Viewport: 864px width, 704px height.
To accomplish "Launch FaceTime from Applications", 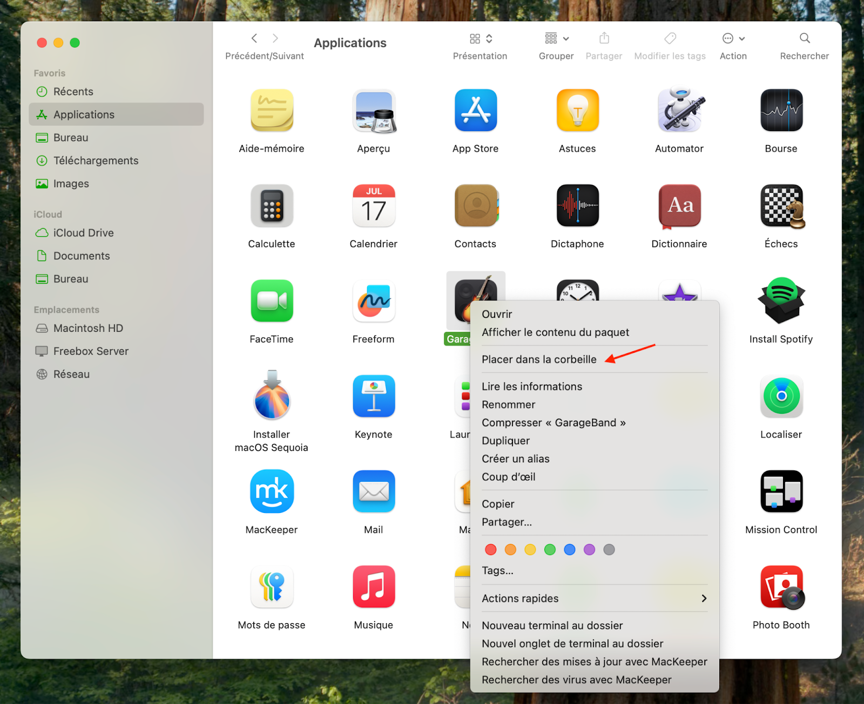I will click(272, 301).
